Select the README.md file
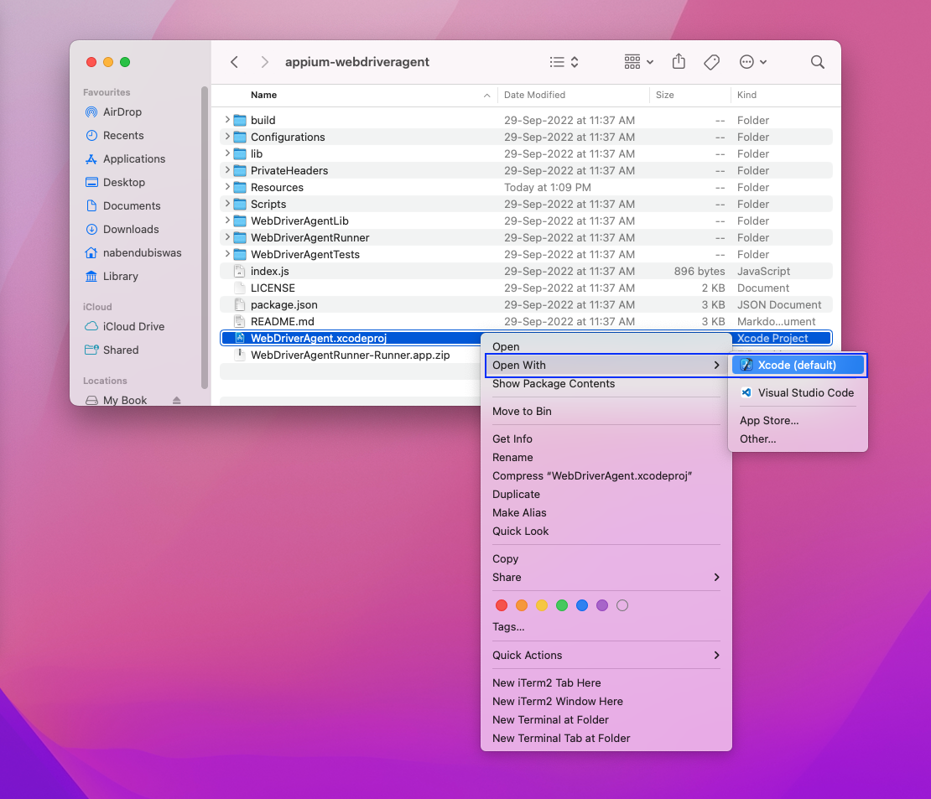The image size is (931, 799). 525,321
